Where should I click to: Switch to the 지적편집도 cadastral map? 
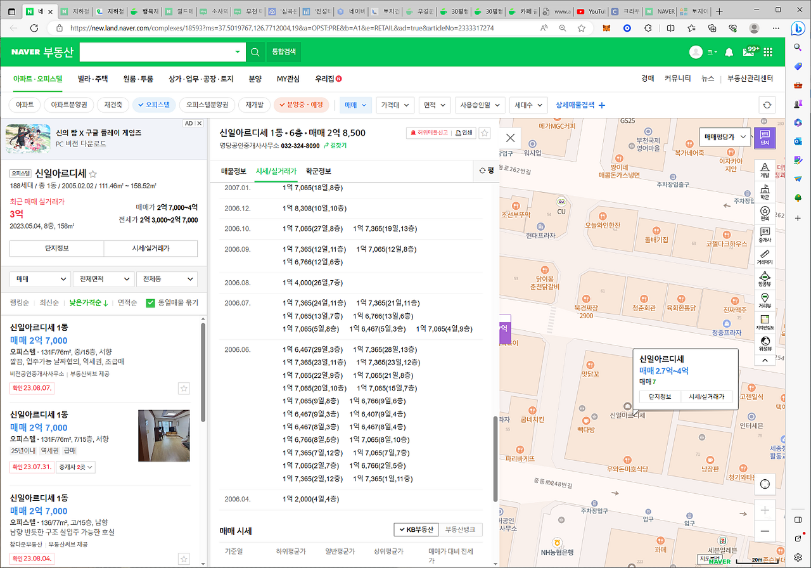pyautogui.click(x=765, y=323)
